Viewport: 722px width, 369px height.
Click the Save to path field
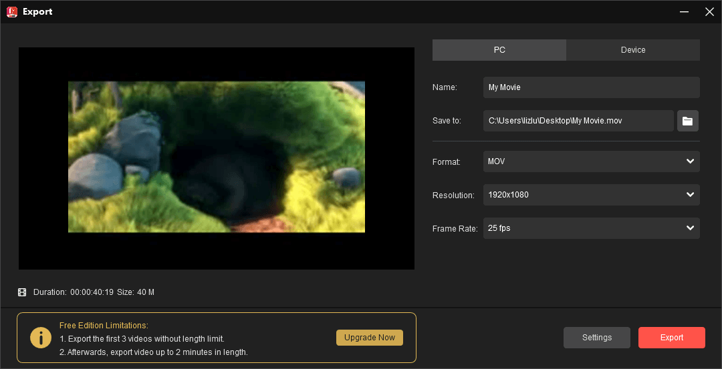point(578,121)
